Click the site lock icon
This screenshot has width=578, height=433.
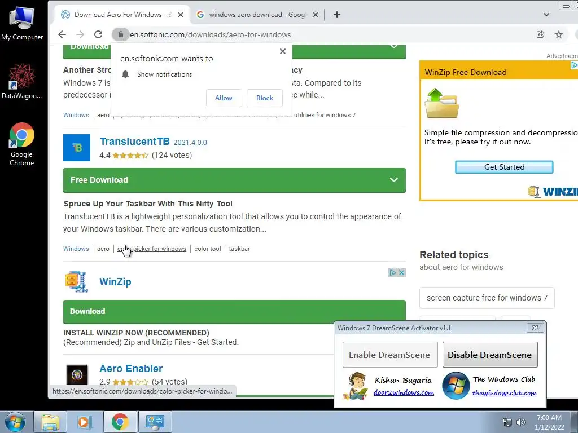tap(120, 34)
